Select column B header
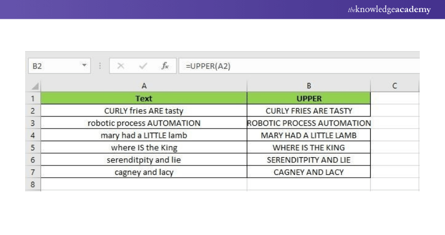This screenshot has height=235, width=445. coord(309,86)
